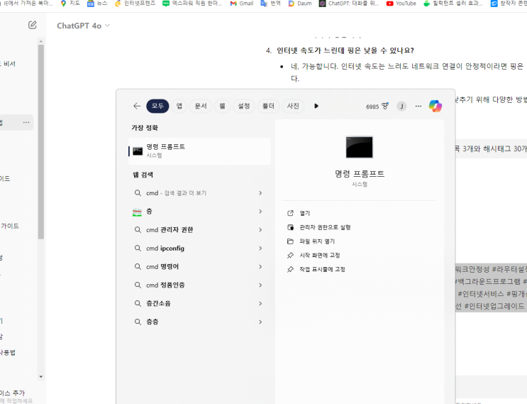Image resolution: width=527 pixels, height=404 pixels.
Task: Open the ChatGPT bookmark in bookmarks bar
Action: point(349,4)
